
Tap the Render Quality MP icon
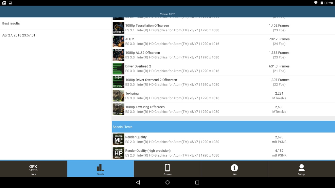118,139
